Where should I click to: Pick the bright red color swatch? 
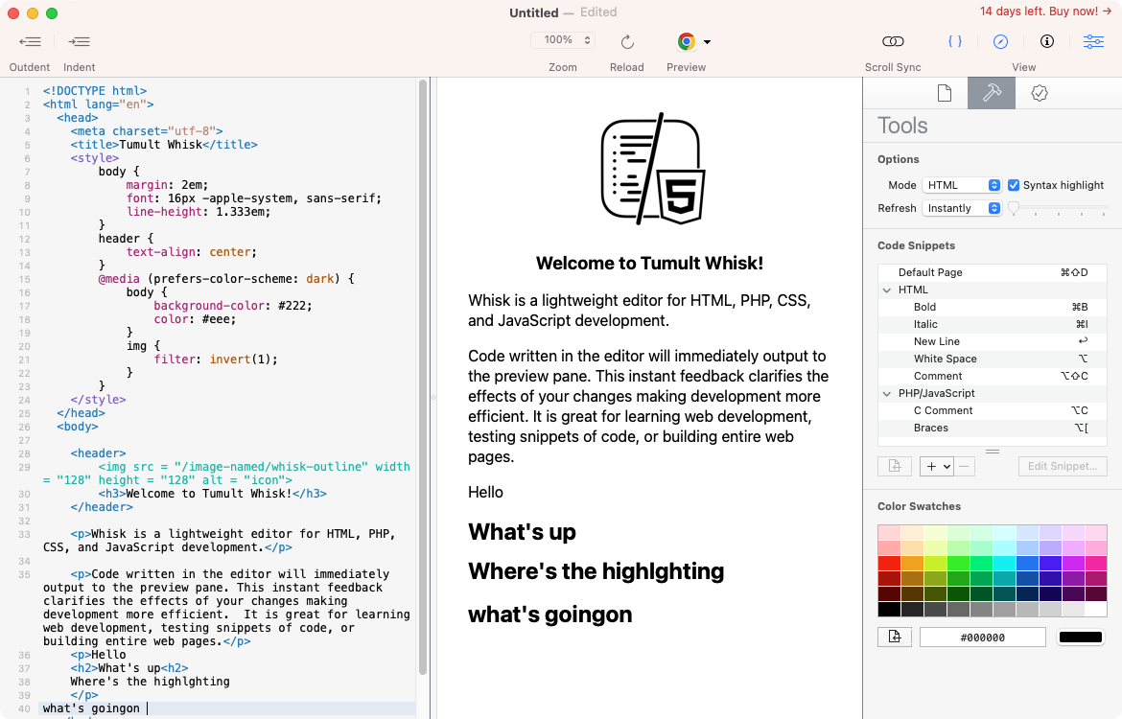pyautogui.click(x=889, y=563)
